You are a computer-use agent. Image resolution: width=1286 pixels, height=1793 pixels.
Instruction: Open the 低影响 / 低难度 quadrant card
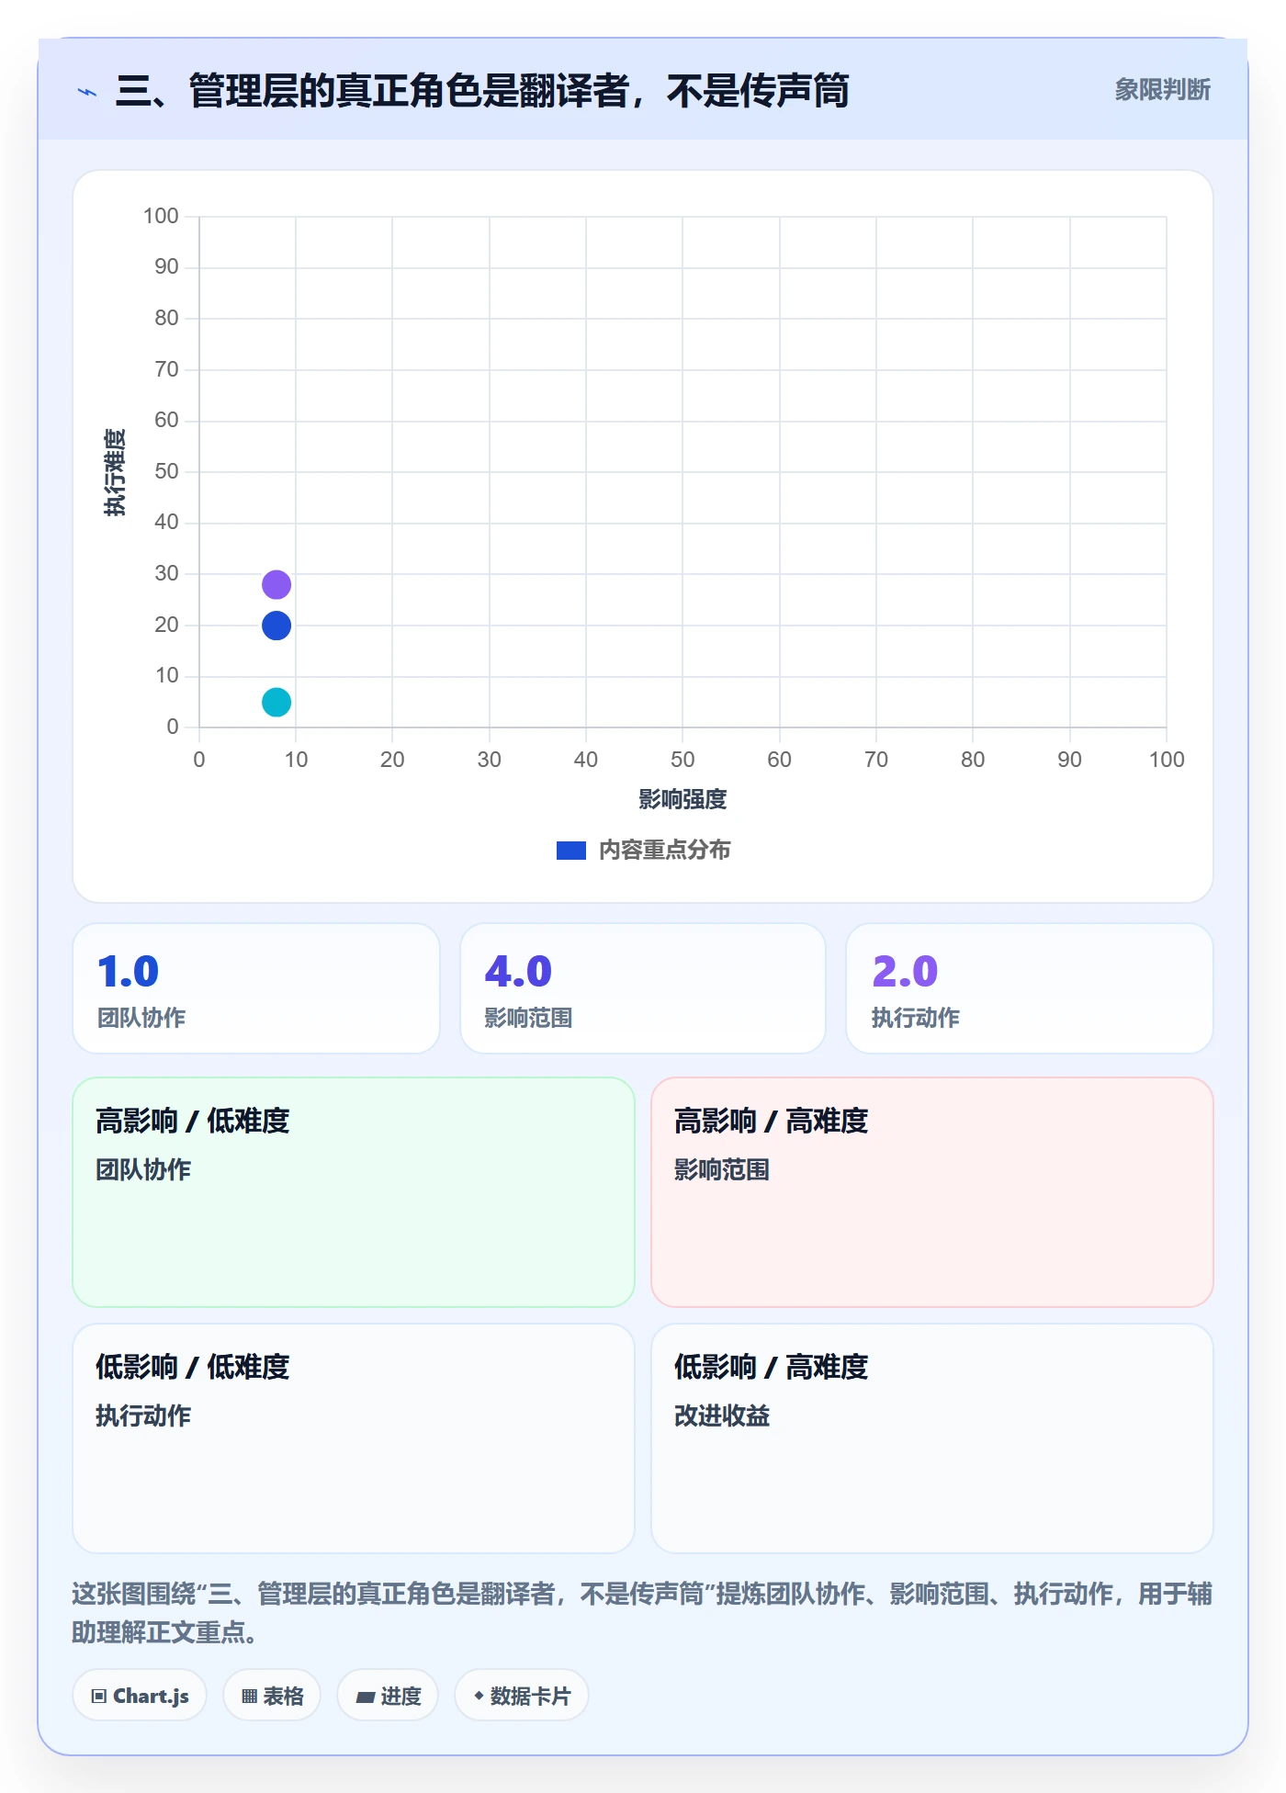(354, 1438)
